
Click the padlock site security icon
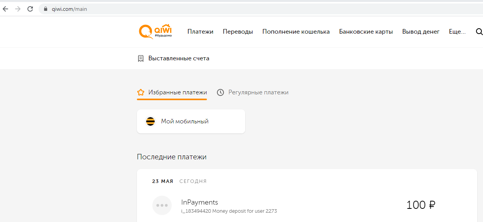[46, 9]
